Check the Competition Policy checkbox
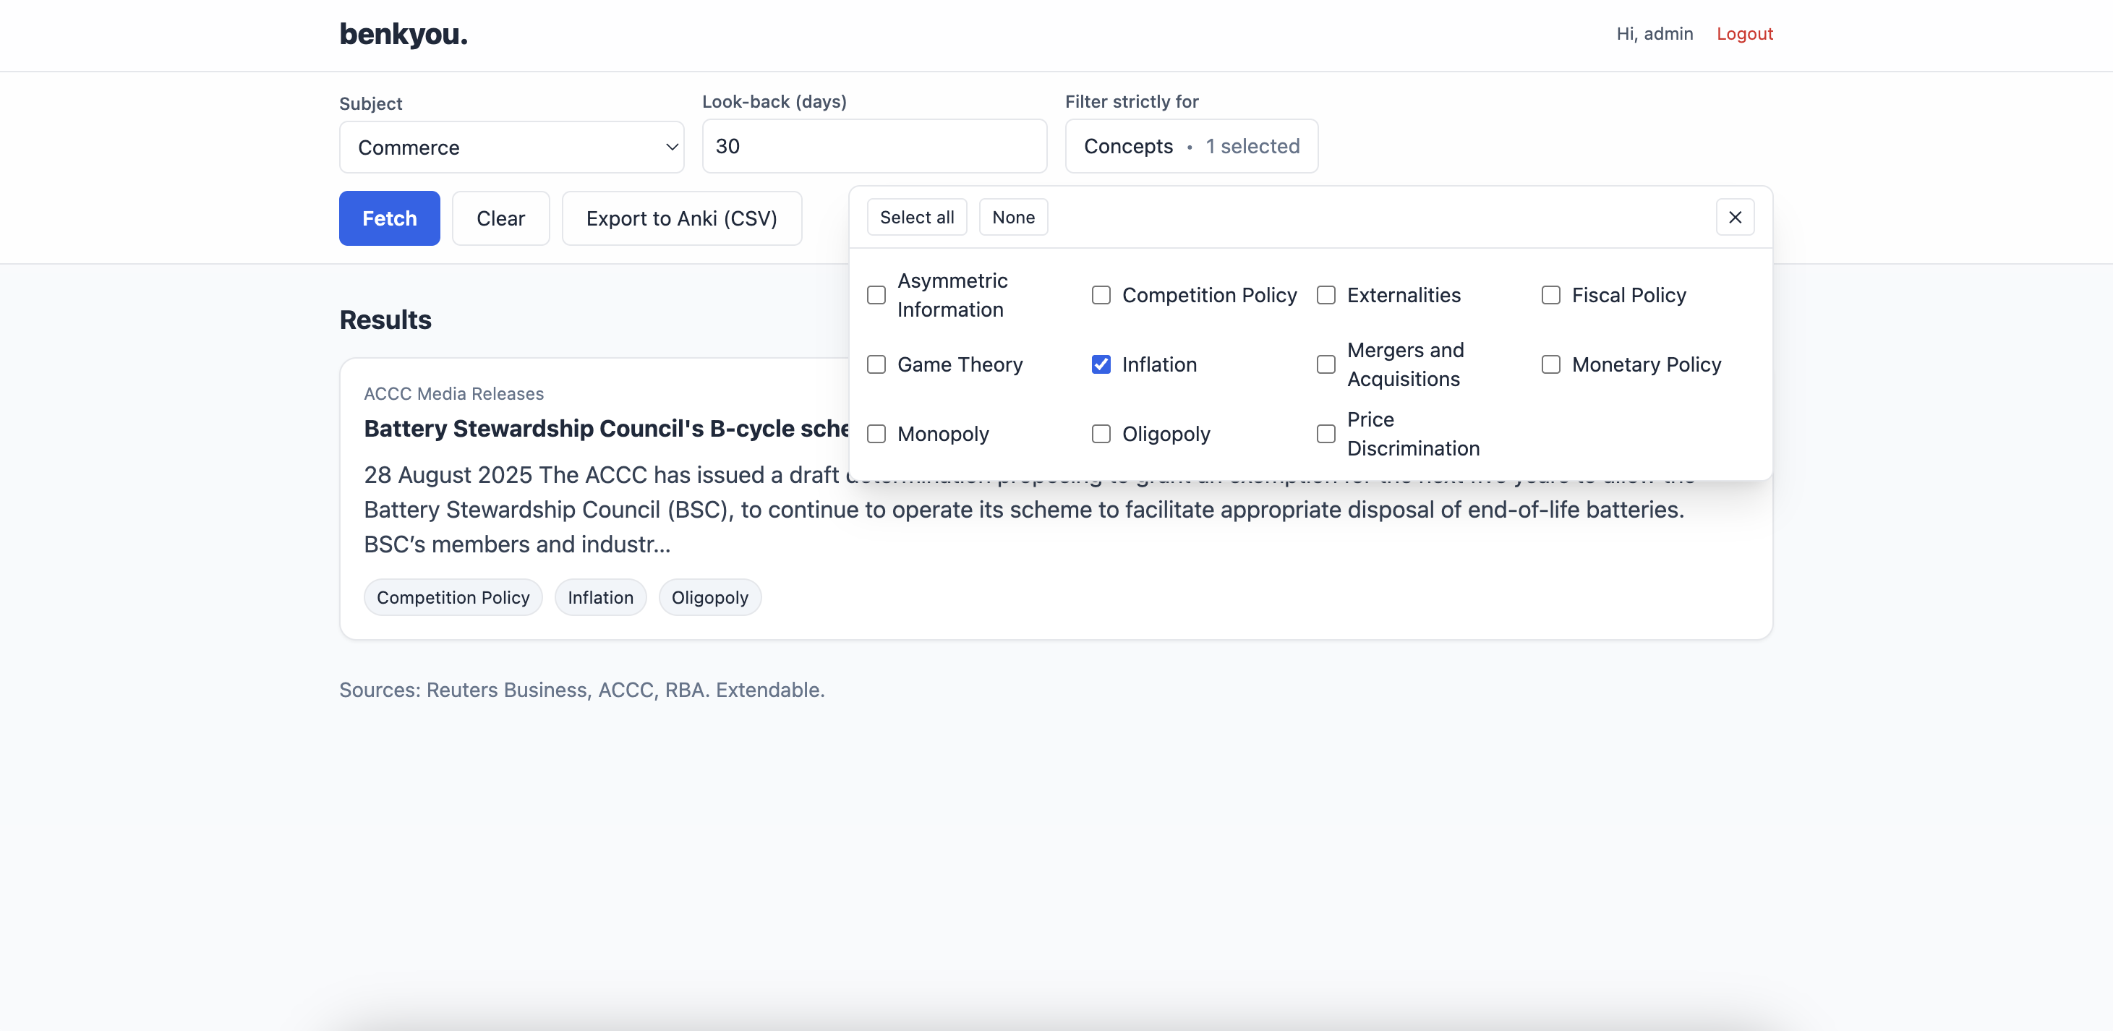2113x1031 pixels. pos(1101,295)
